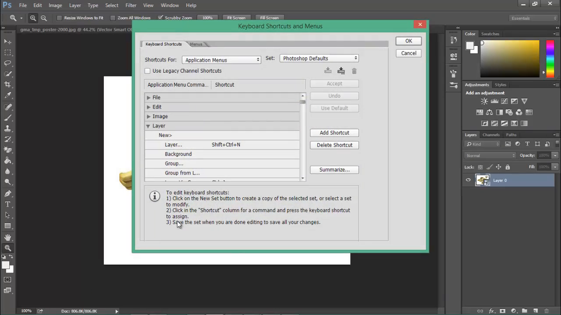Click the Summarize... button

334,170
